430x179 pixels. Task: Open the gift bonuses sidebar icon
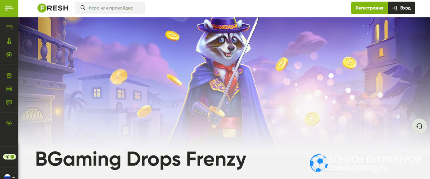point(9,75)
